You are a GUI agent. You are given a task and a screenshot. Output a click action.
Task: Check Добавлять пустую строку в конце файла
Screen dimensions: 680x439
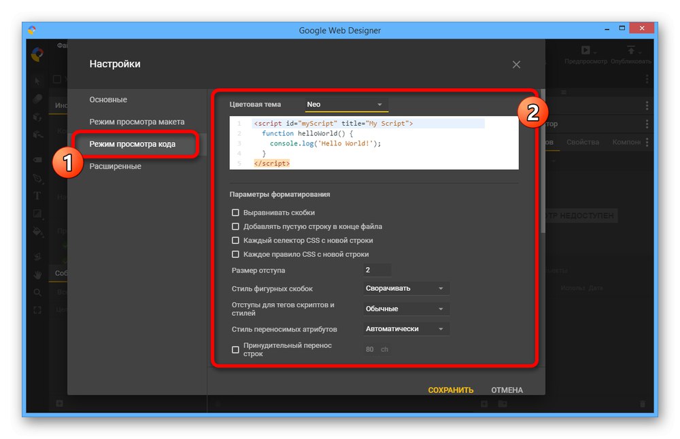coord(235,226)
